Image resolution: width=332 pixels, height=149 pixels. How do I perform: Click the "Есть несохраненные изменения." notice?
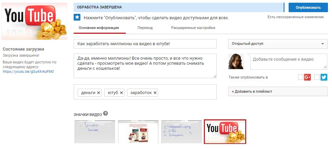click(296, 17)
